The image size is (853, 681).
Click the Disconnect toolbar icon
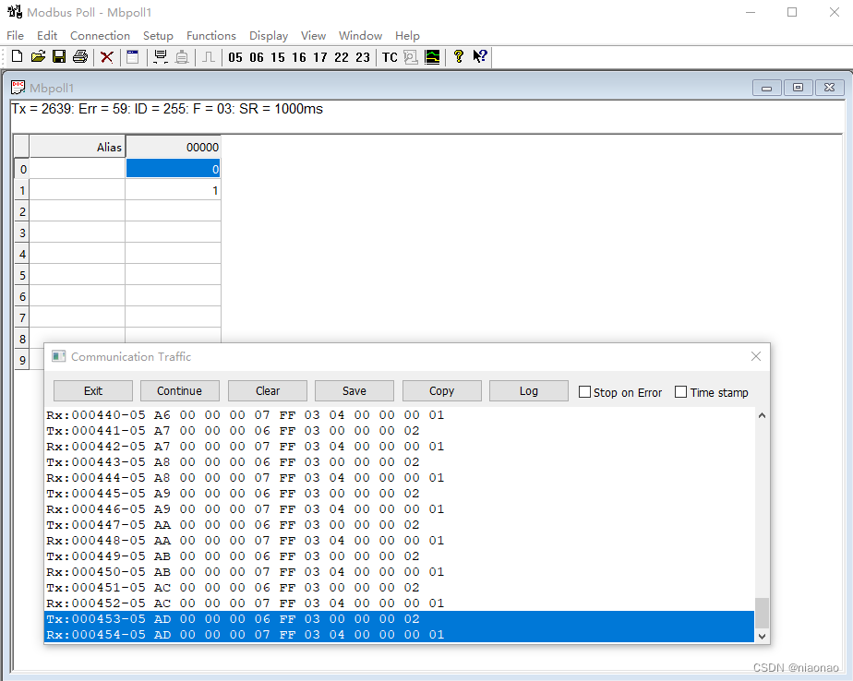182,56
